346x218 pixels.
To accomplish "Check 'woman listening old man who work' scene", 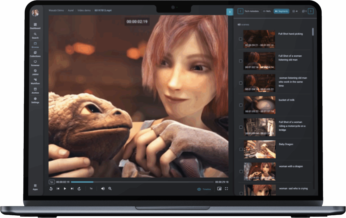I will 241,83.
